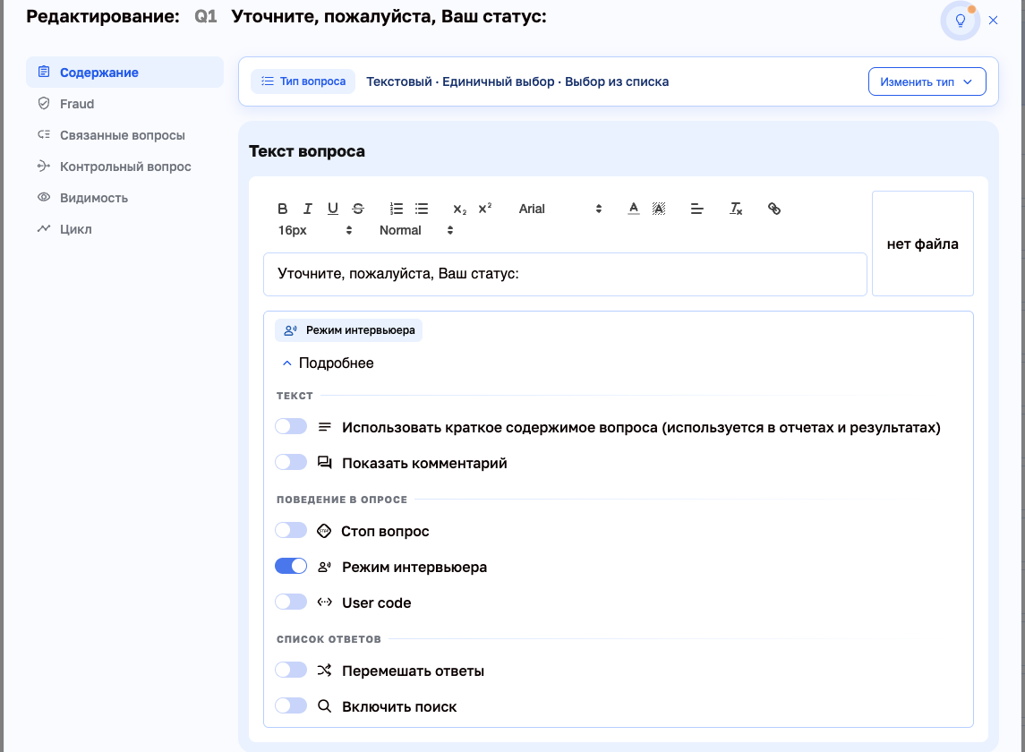
Task: Open Связанные вопросы in the sidebar
Action: (x=124, y=134)
